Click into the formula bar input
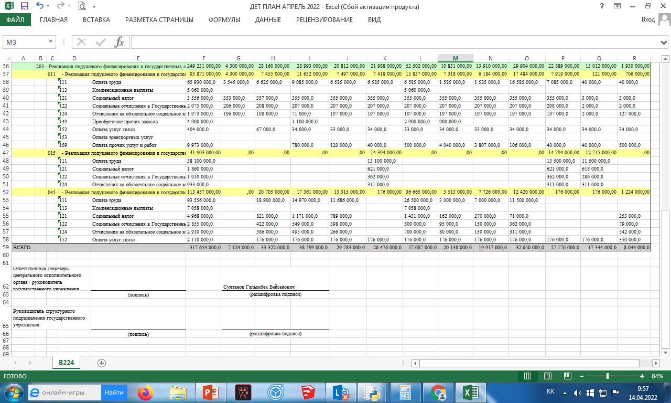Viewport: 671px width, 403px height. tap(394, 42)
